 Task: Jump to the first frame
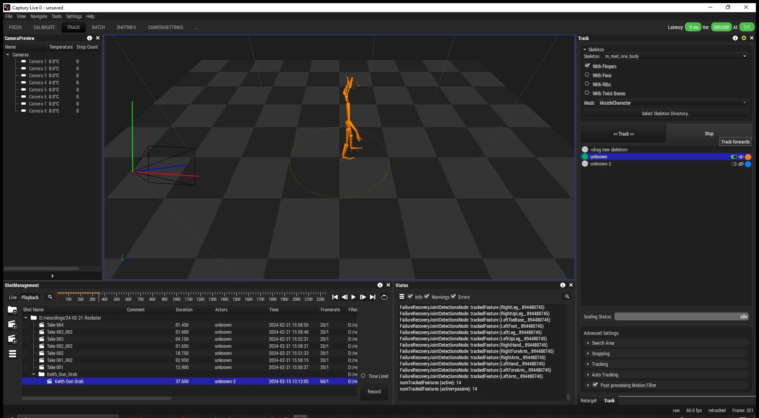pyautogui.click(x=335, y=297)
